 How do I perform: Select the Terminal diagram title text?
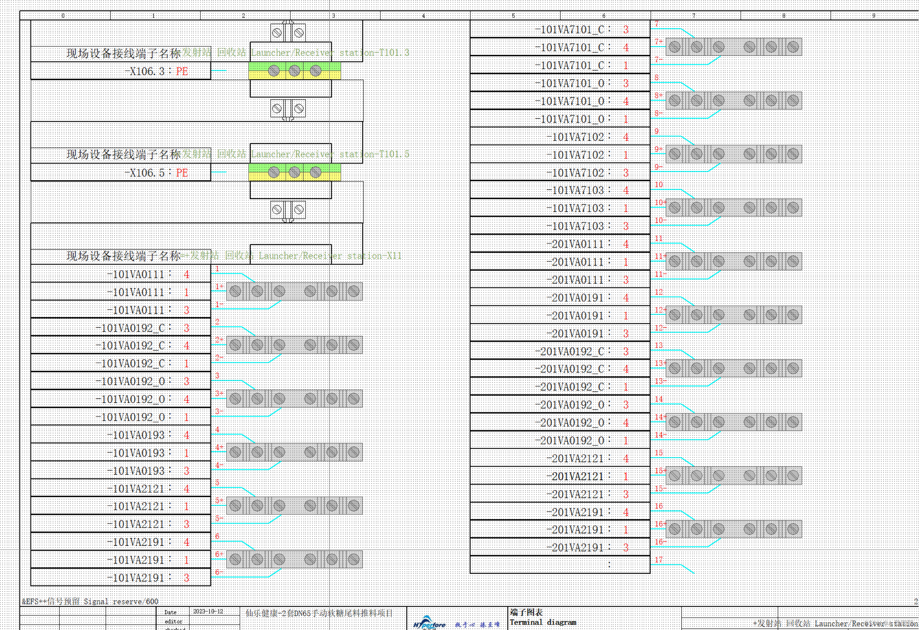[x=543, y=622]
